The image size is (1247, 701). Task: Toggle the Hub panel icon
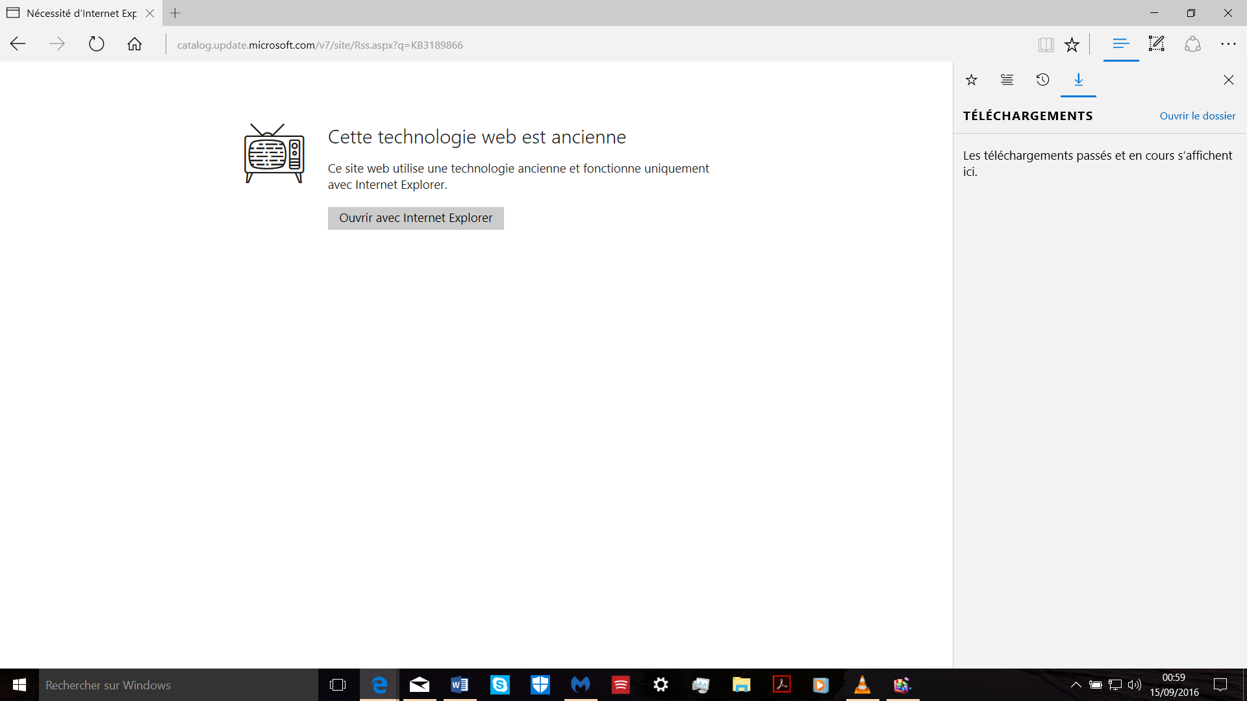pos(1121,44)
